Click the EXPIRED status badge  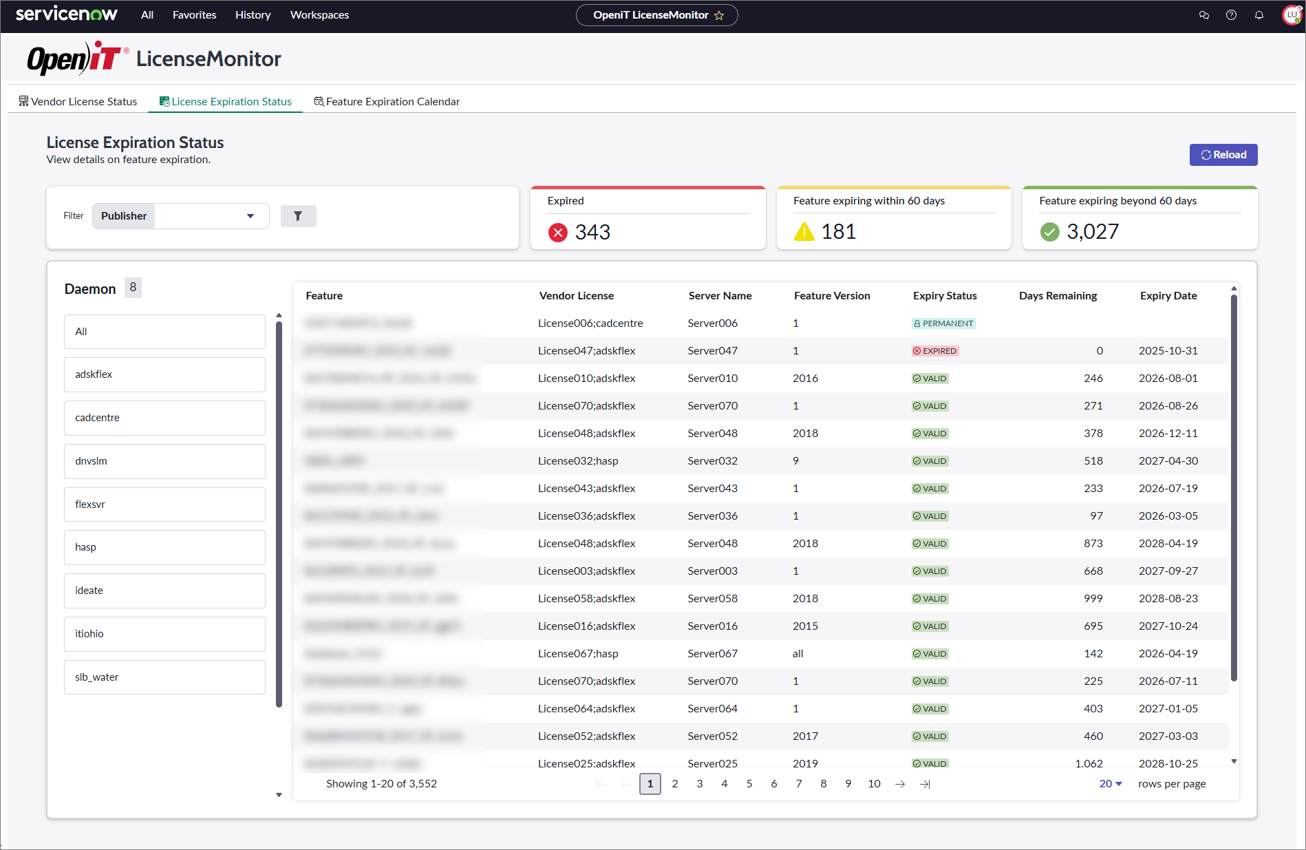pyautogui.click(x=935, y=351)
